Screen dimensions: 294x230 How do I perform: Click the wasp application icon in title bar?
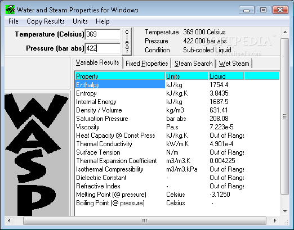(x=10, y=10)
